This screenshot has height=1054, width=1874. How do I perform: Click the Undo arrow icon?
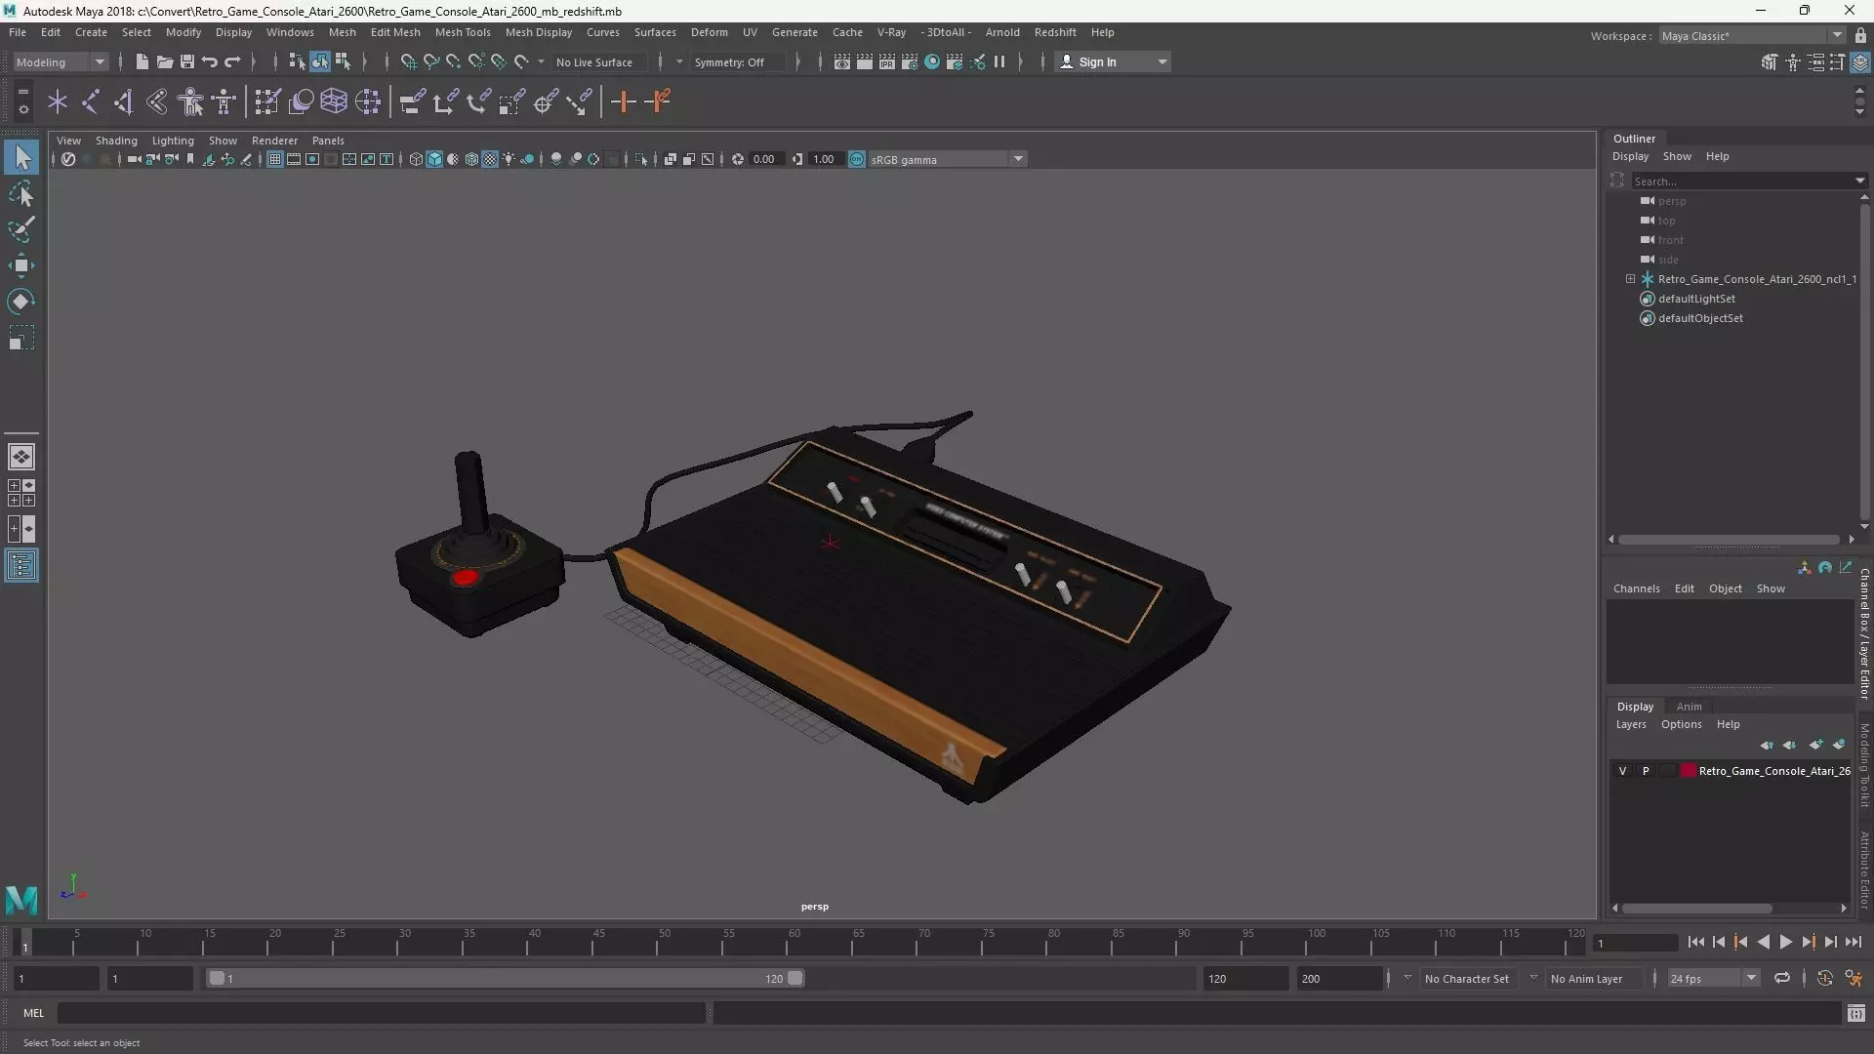click(210, 61)
